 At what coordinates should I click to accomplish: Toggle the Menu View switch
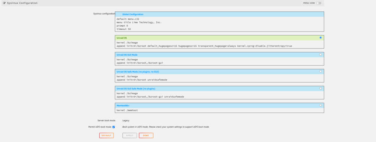pos(319,3)
